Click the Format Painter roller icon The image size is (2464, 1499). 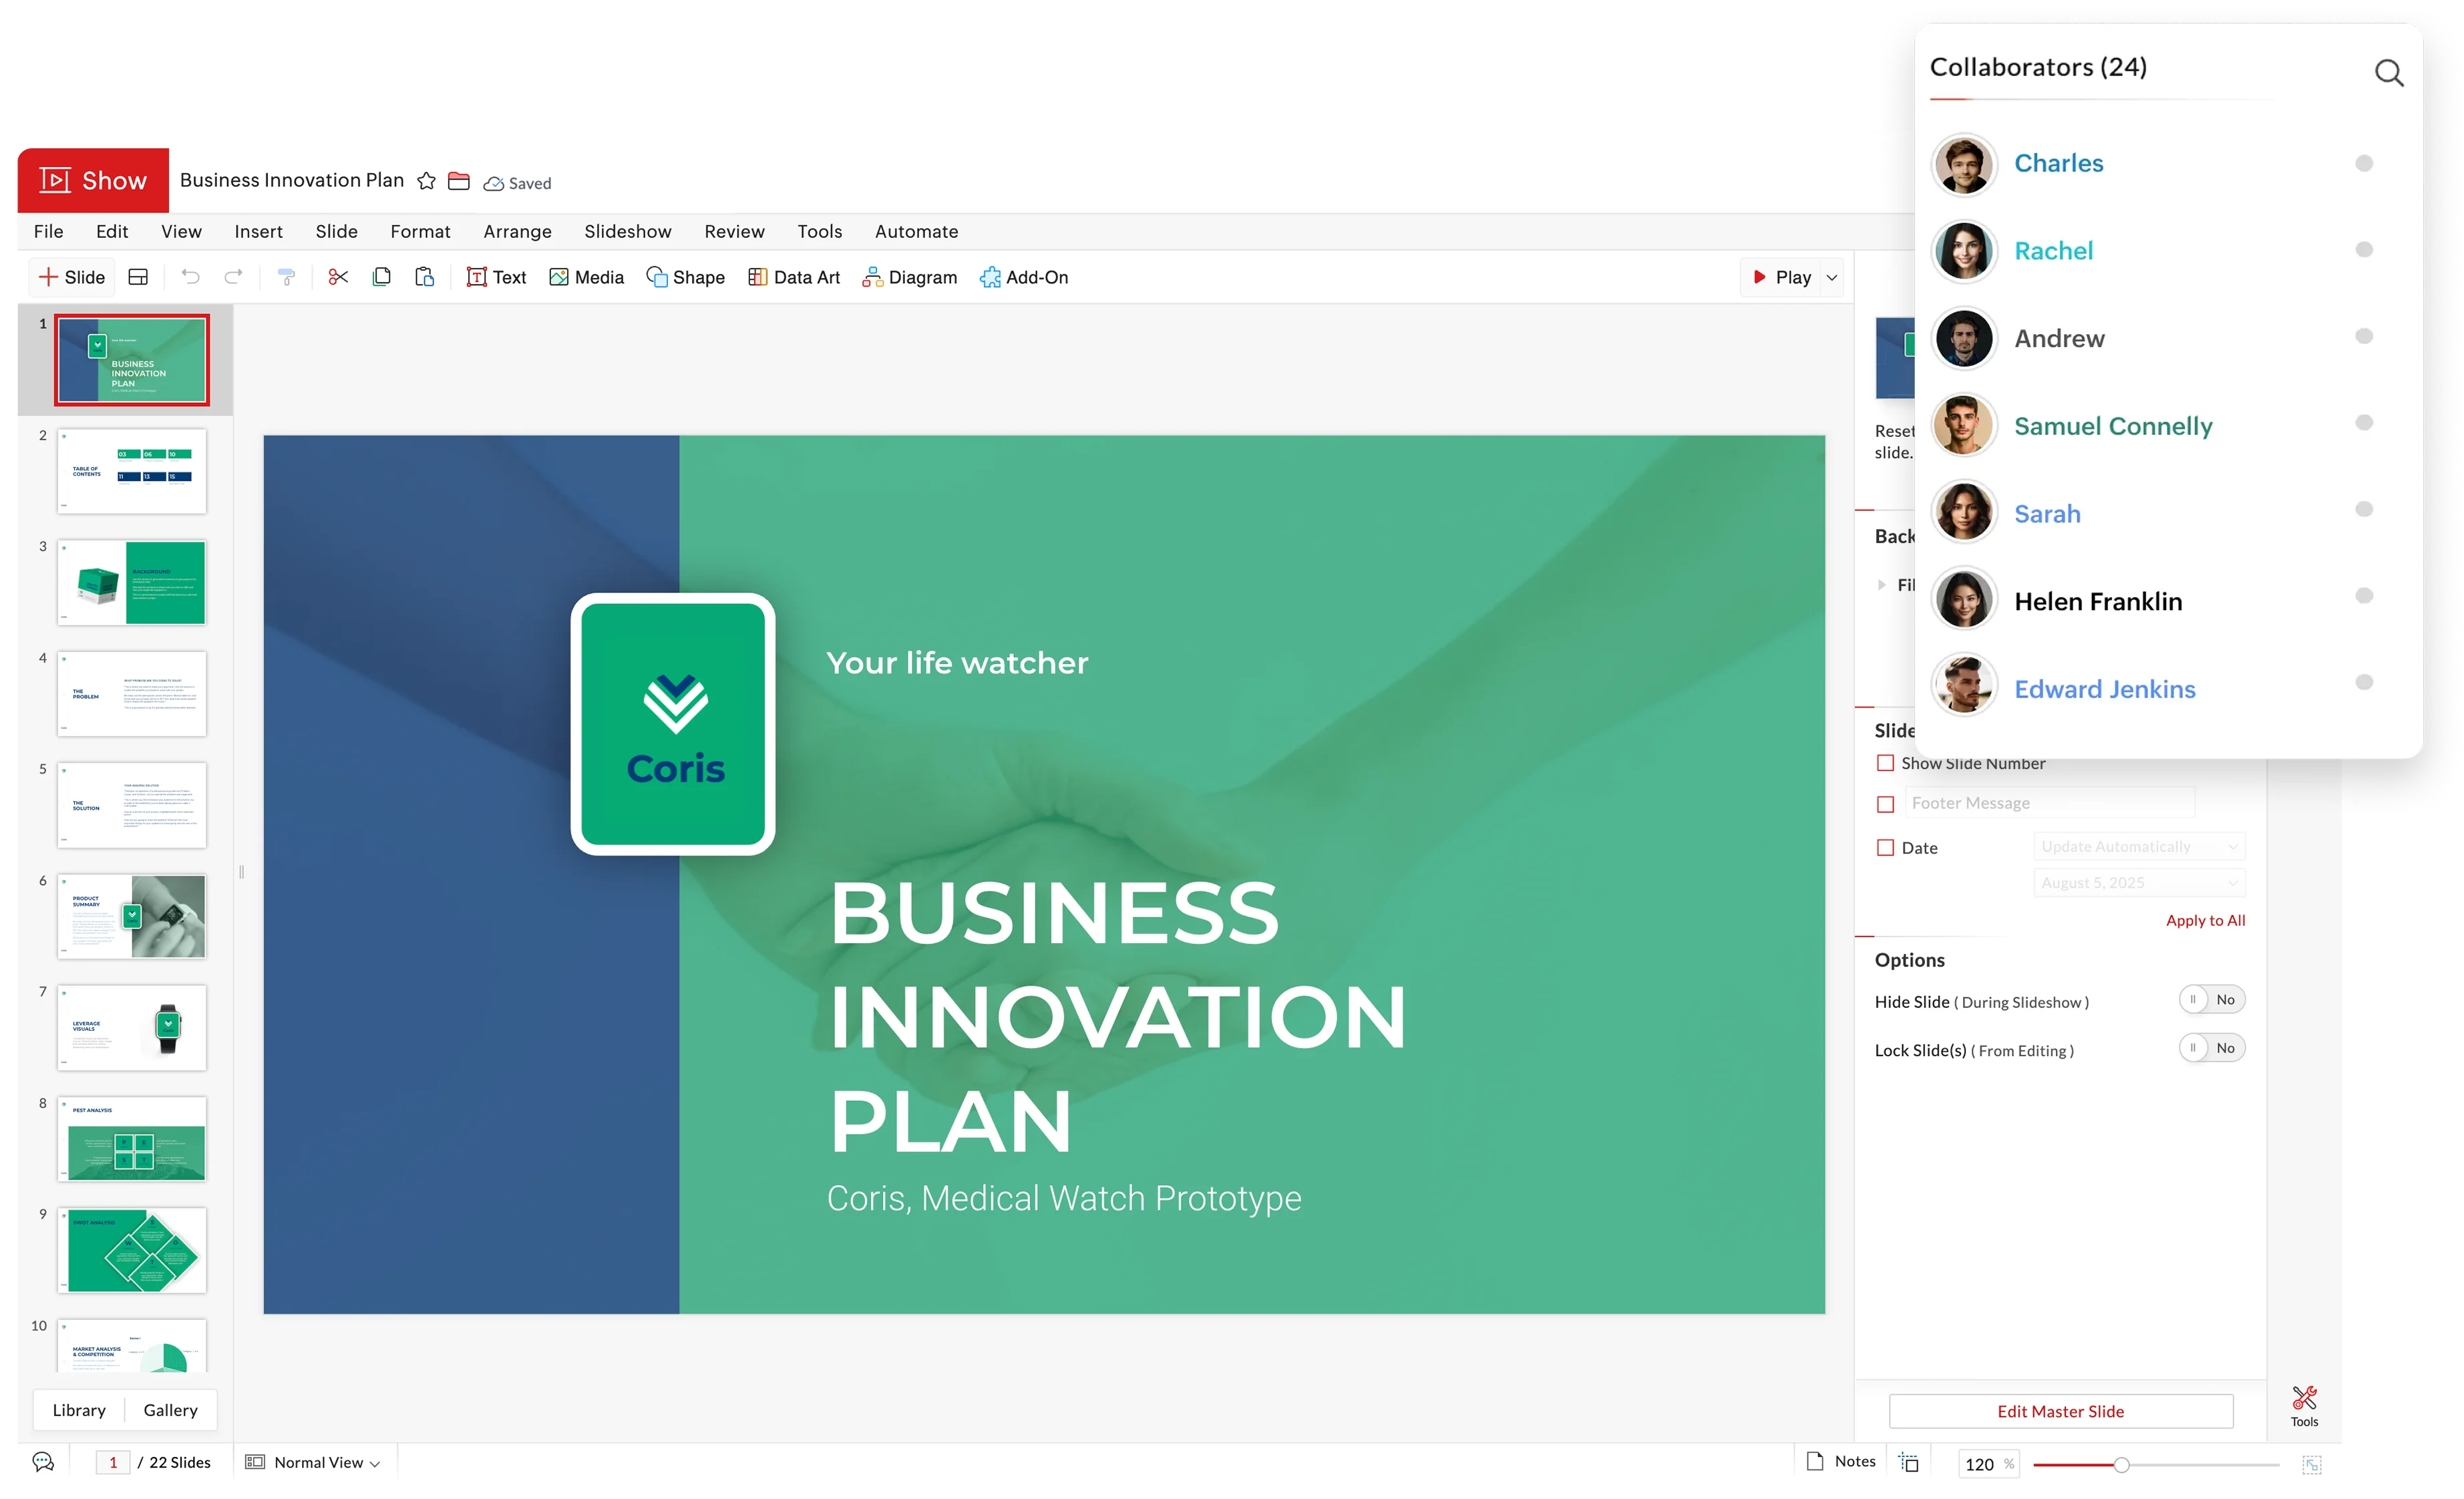(286, 277)
